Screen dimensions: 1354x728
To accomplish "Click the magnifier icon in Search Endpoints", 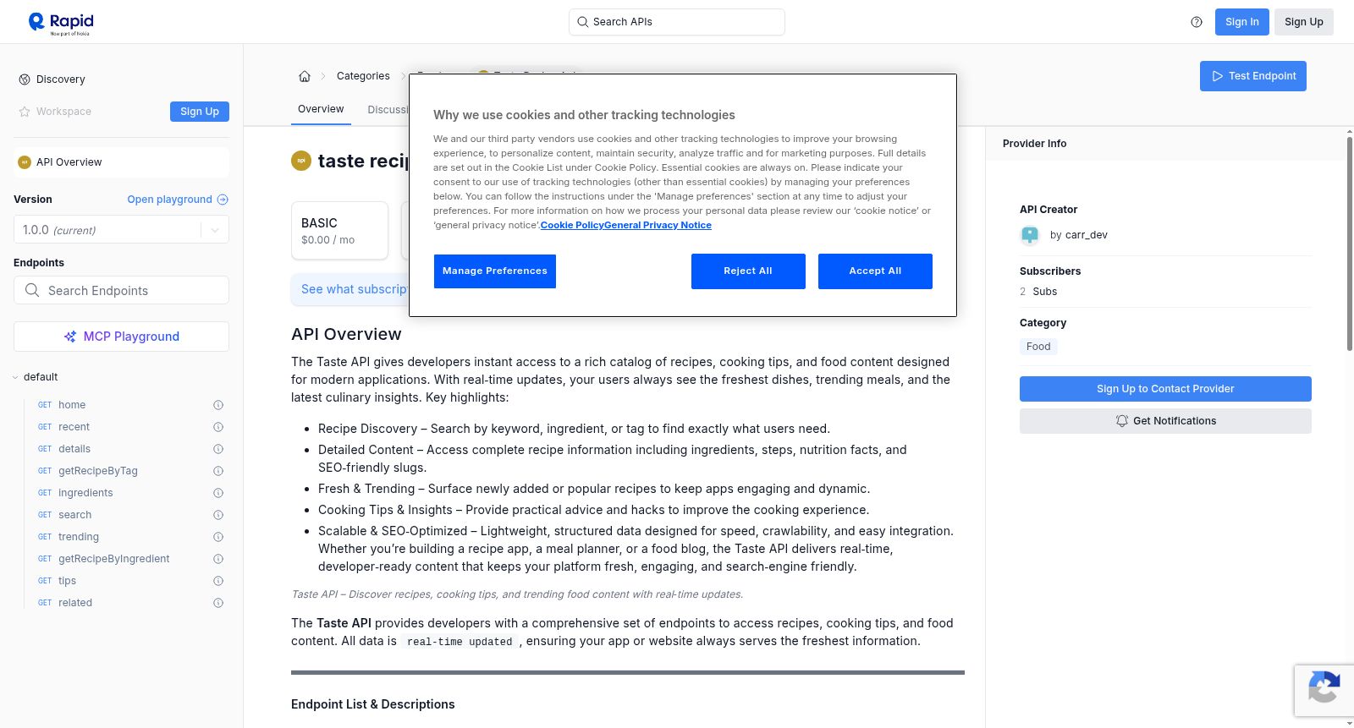I will 32,290.
